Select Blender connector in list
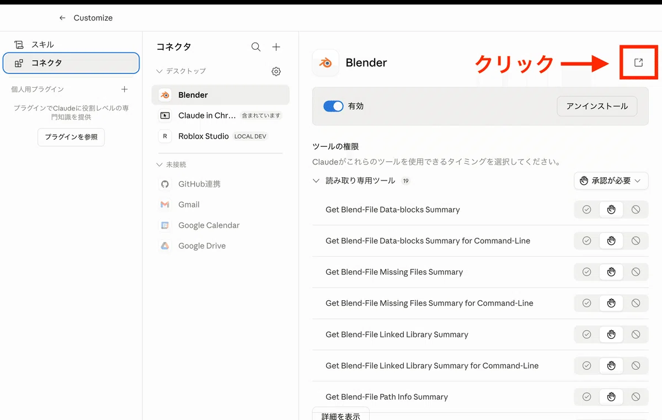 coord(221,95)
